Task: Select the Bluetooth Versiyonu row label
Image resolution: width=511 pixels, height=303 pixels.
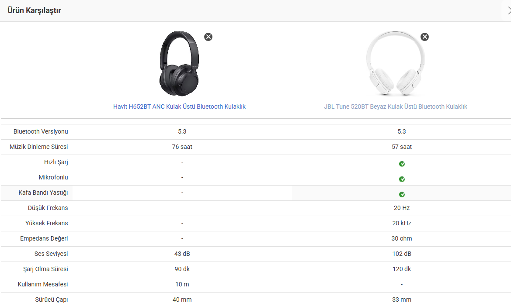Action: tap(40, 131)
